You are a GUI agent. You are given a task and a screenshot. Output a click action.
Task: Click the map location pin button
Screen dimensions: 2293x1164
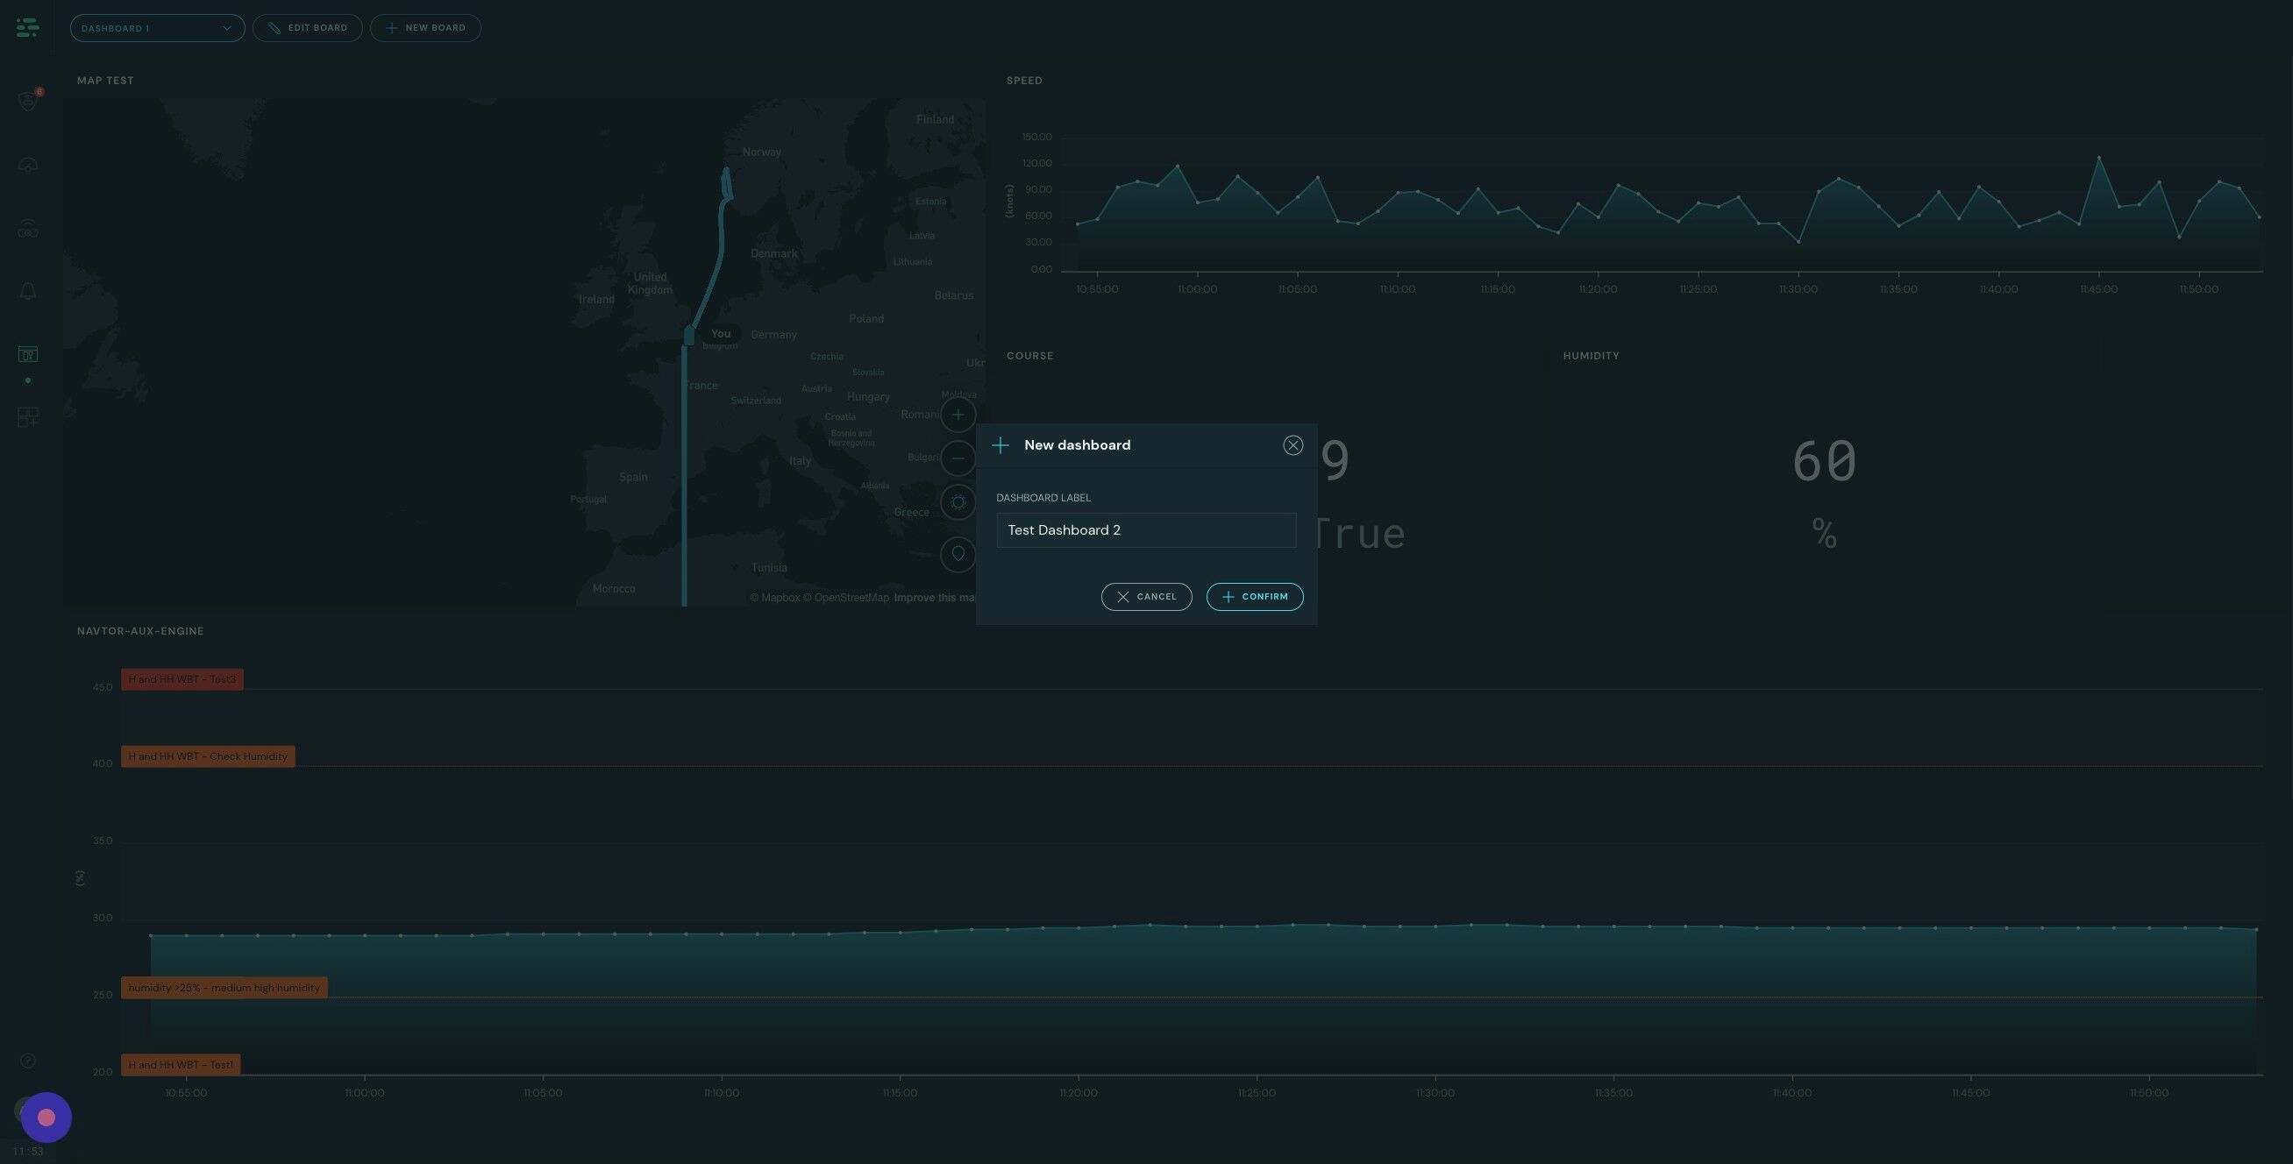point(958,554)
